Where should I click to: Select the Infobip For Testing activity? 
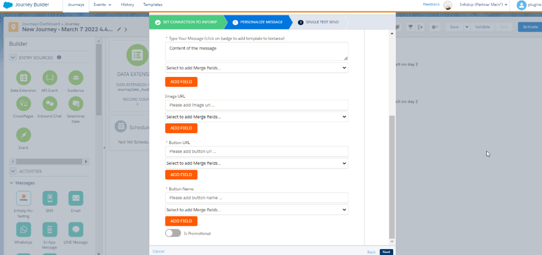24,198
